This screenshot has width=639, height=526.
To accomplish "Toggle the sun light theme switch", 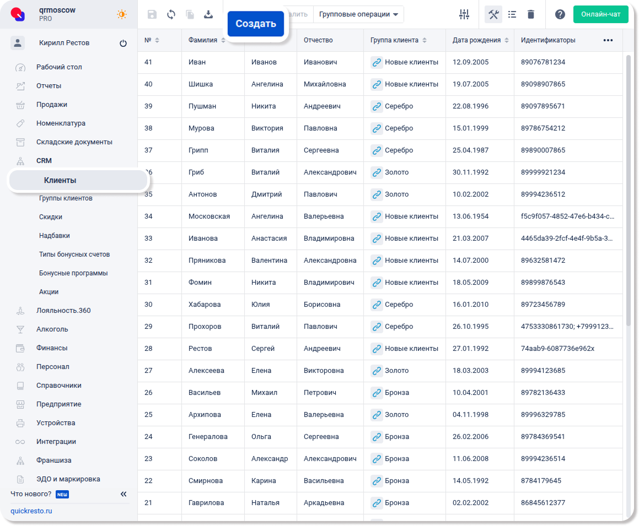I will coord(122,14).
